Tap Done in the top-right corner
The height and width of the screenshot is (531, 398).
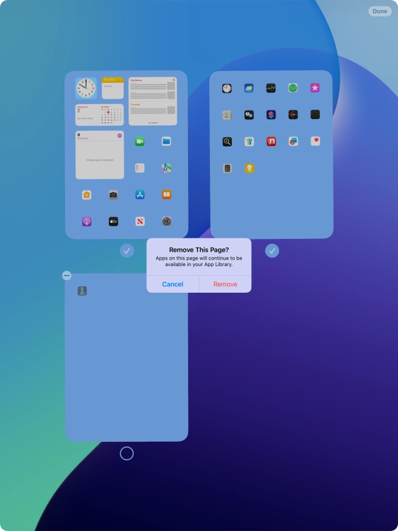pyautogui.click(x=380, y=11)
